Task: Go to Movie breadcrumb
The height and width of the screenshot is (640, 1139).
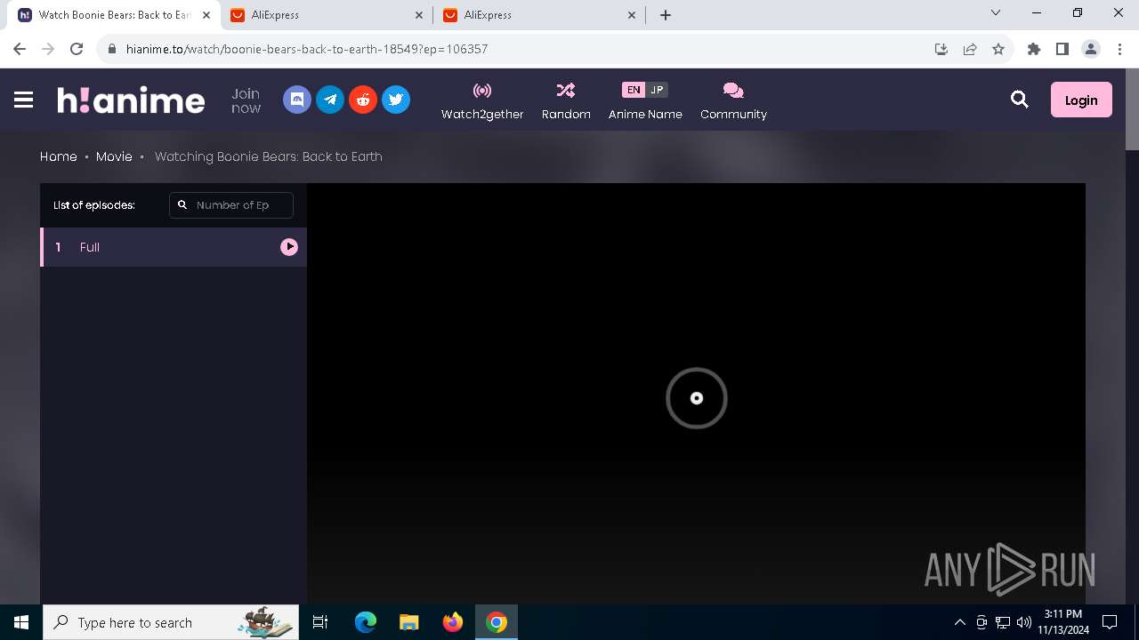Action: point(114,156)
